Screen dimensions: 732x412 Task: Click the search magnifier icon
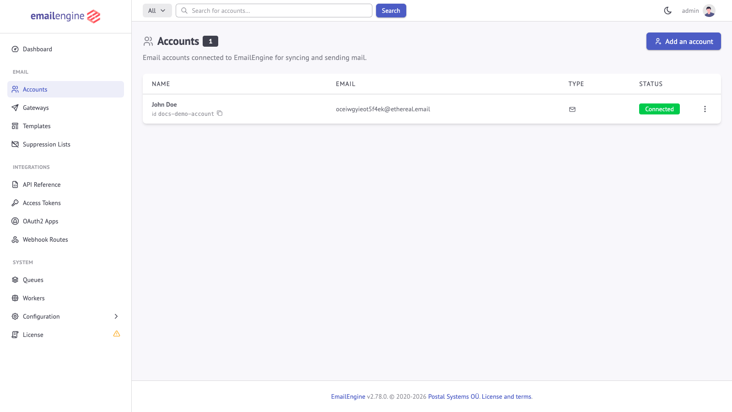[x=184, y=11]
